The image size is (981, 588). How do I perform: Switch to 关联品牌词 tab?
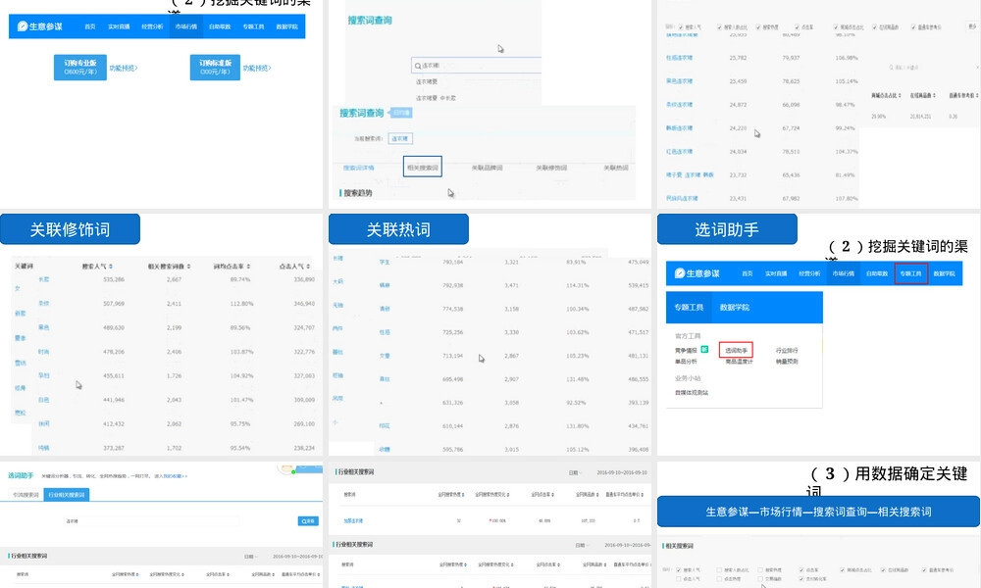487,168
